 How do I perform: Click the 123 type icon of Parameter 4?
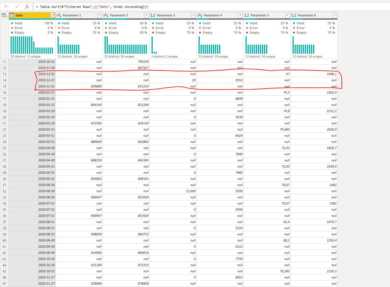coord(200,15)
